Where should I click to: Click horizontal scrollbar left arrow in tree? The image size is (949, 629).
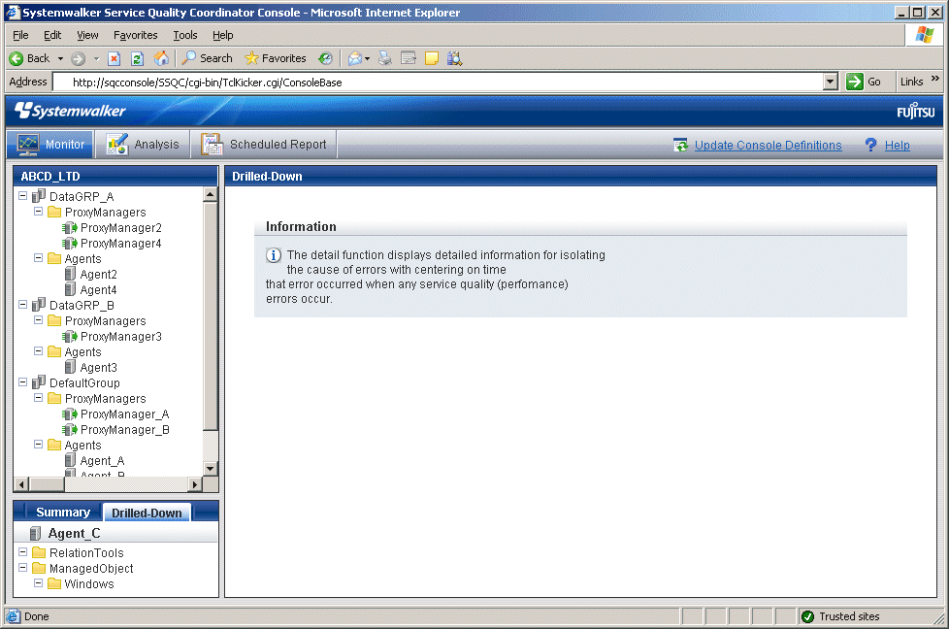point(21,484)
